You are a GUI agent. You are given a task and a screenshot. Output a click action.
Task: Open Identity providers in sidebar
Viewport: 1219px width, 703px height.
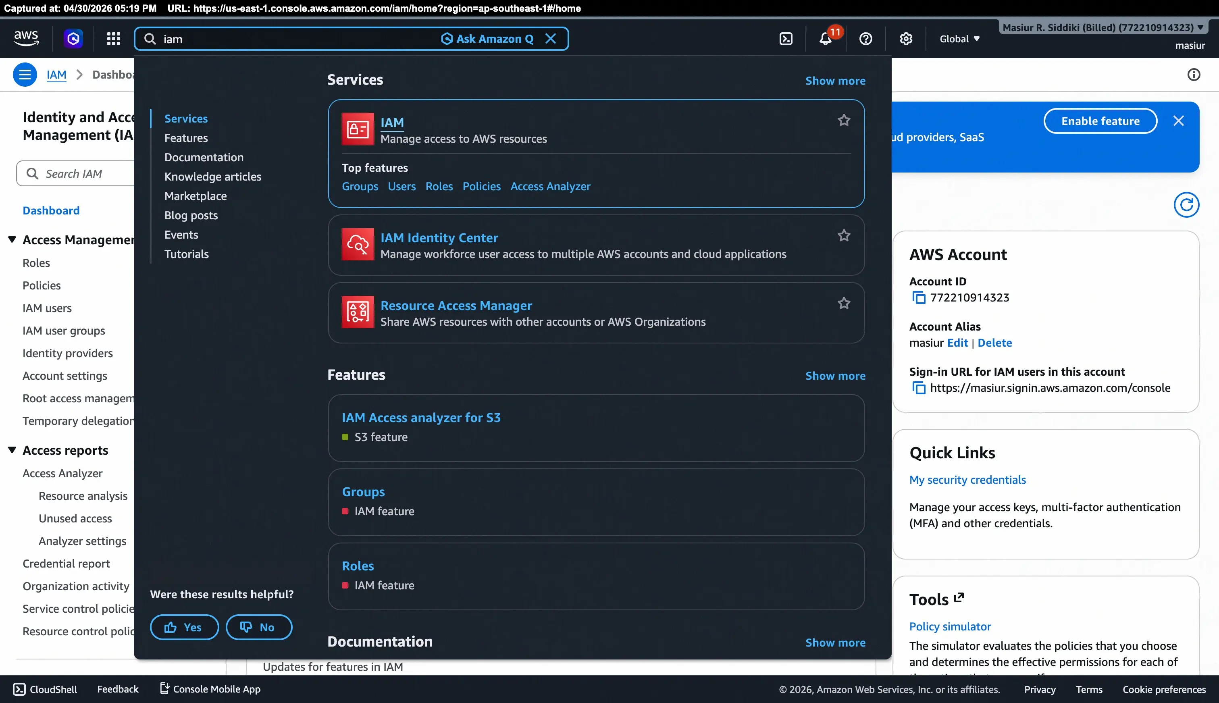68,353
